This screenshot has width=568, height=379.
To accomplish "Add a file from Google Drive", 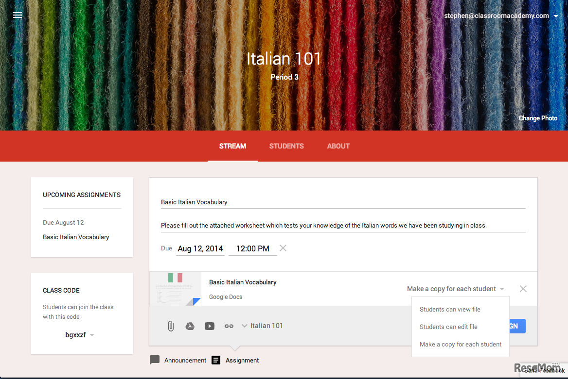I will (x=190, y=326).
